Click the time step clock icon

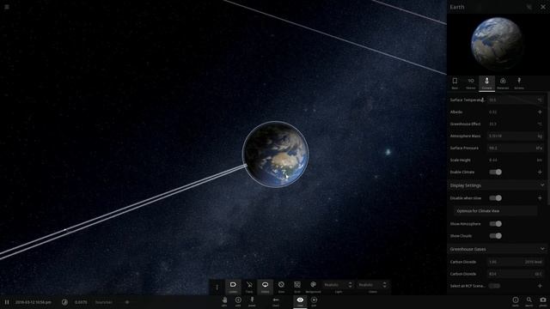point(64,302)
